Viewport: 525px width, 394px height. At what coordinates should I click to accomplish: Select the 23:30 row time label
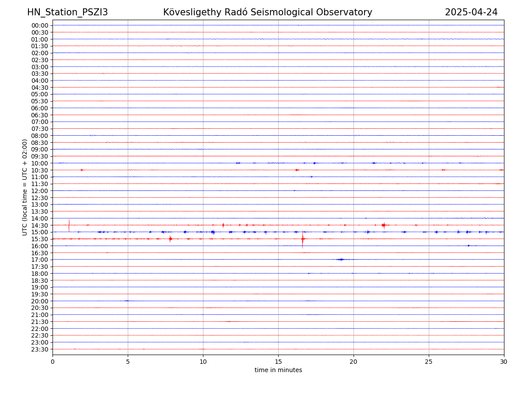(x=40, y=349)
